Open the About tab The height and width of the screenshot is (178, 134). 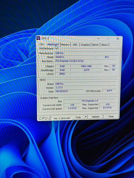tap(104, 45)
